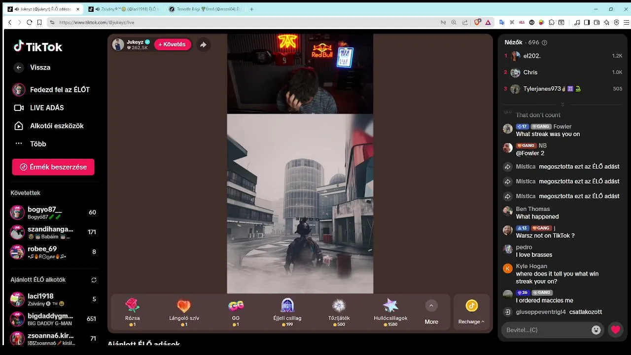The image size is (631, 355).
Task: Click the Nézők info icon
Action: 544,43
